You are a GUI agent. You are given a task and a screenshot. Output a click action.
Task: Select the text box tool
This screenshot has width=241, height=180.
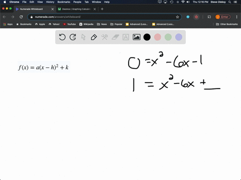tap(126, 37)
